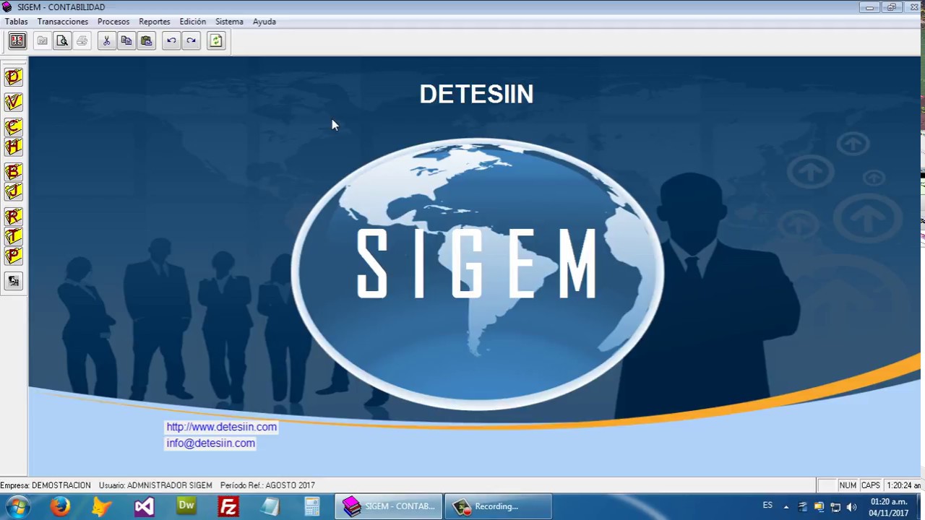Paste using the clipboard toolbar icon
This screenshot has width=925, height=520.
coord(147,41)
